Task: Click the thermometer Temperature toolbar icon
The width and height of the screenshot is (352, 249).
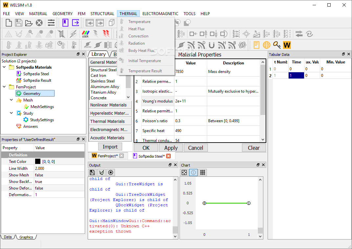Action: pos(9,45)
